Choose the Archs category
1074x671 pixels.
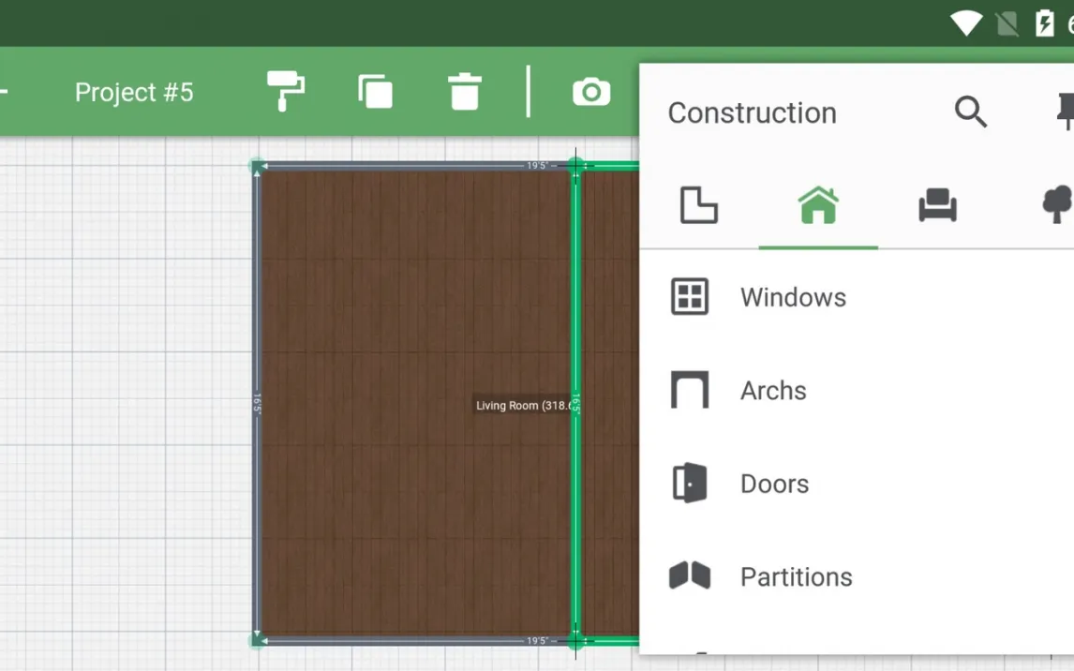773,391
